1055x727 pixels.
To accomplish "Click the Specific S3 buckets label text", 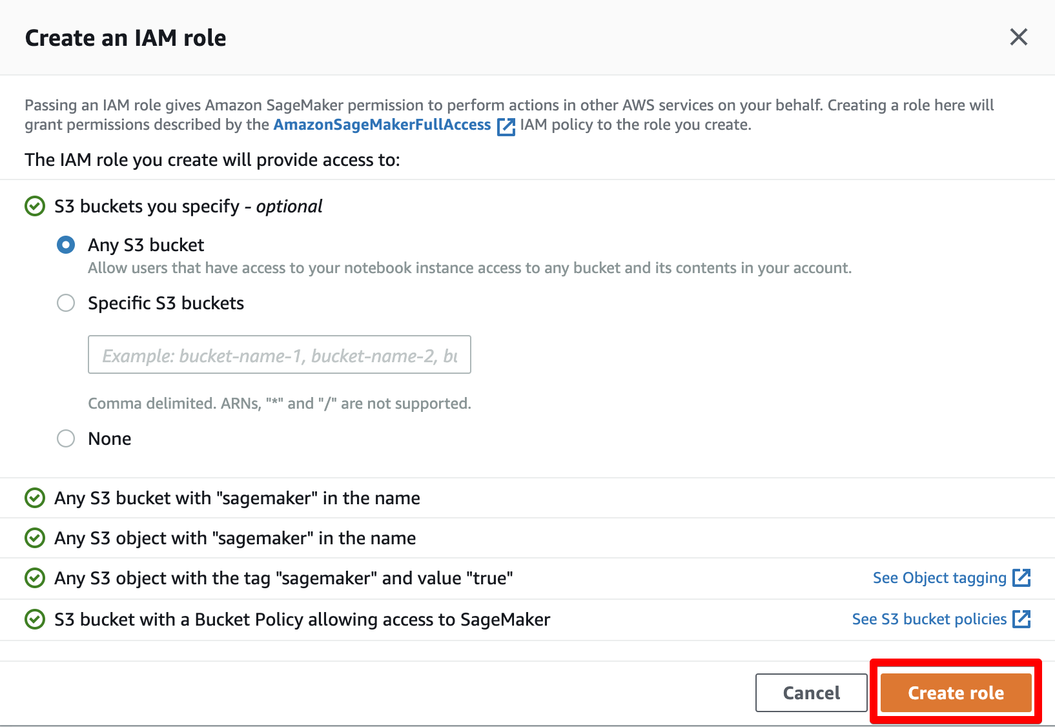I will 166,303.
